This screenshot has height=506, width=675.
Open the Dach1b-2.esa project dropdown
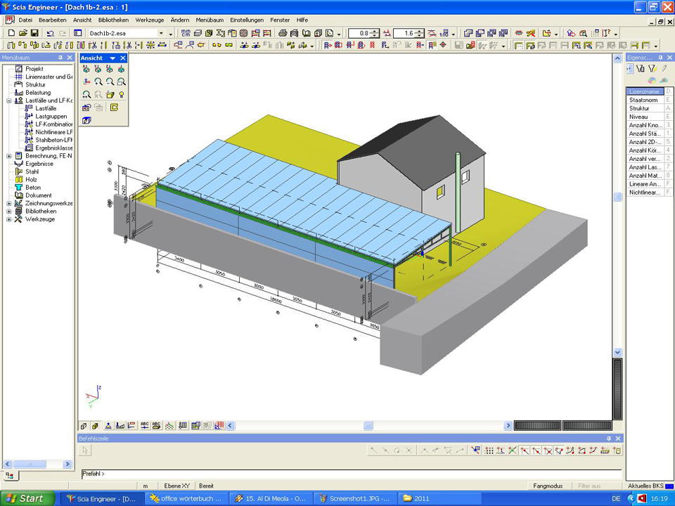(x=161, y=33)
